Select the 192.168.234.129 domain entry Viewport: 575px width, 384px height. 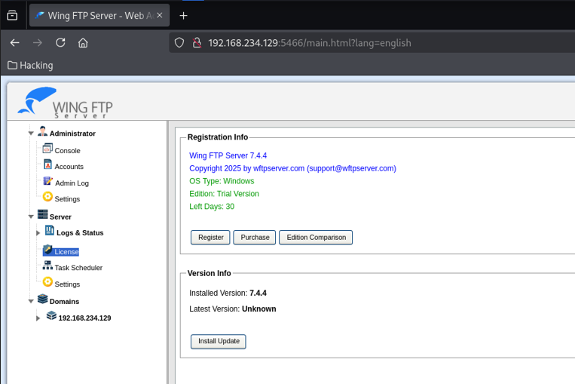click(x=84, y=318)
